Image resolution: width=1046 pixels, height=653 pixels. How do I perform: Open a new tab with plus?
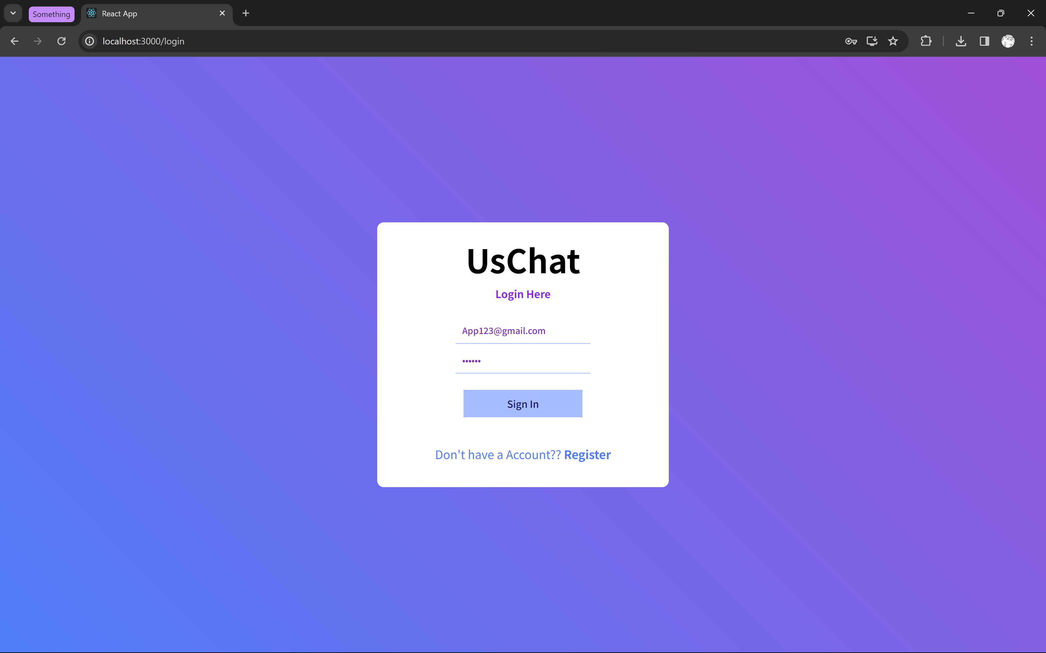click(x=245, y=13)
